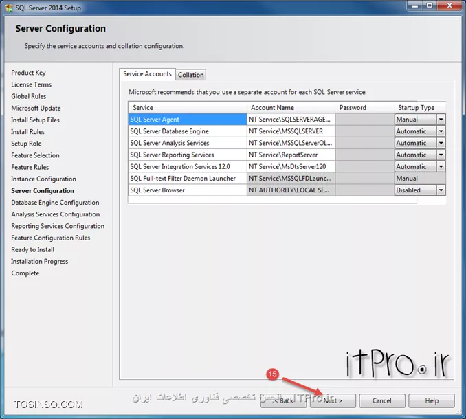Click account name NT Service\MSSQLServerOL...
This screenshot has width=466, height=419.
(x=291, y=143)
